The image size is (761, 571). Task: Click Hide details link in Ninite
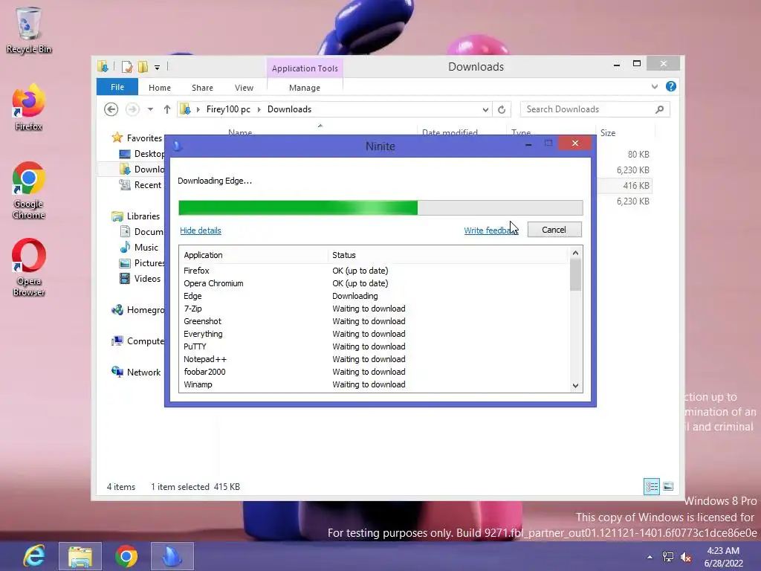point(201,230)
